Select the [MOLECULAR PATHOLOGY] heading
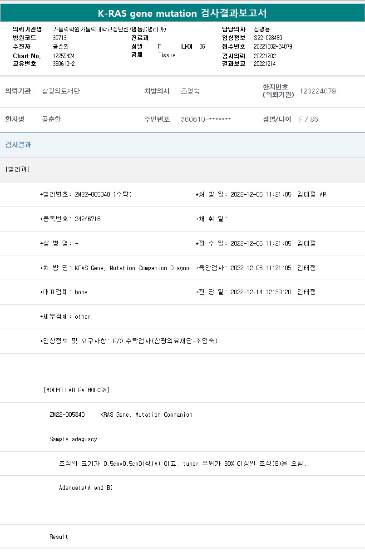 point(77,390)
